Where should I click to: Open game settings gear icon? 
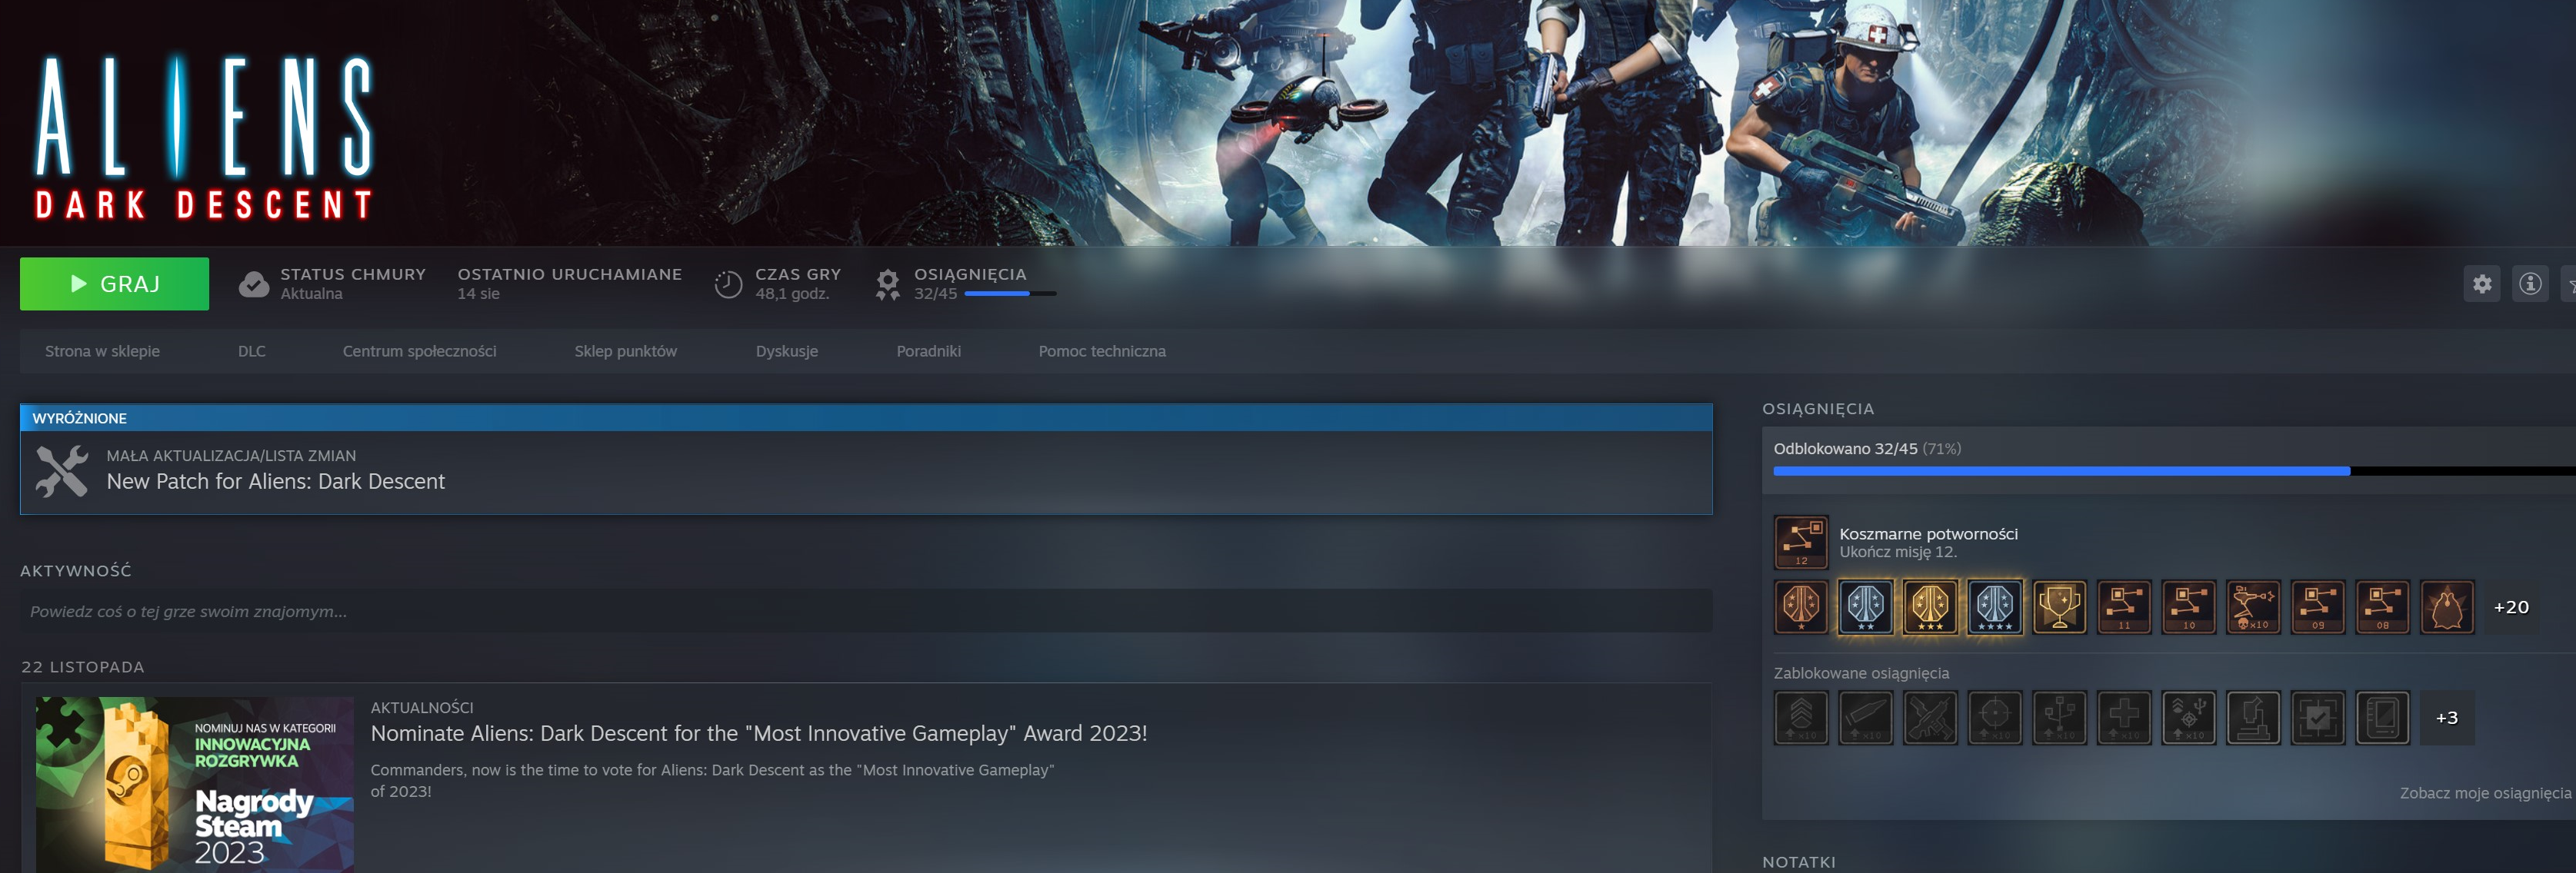(2481, 284)
